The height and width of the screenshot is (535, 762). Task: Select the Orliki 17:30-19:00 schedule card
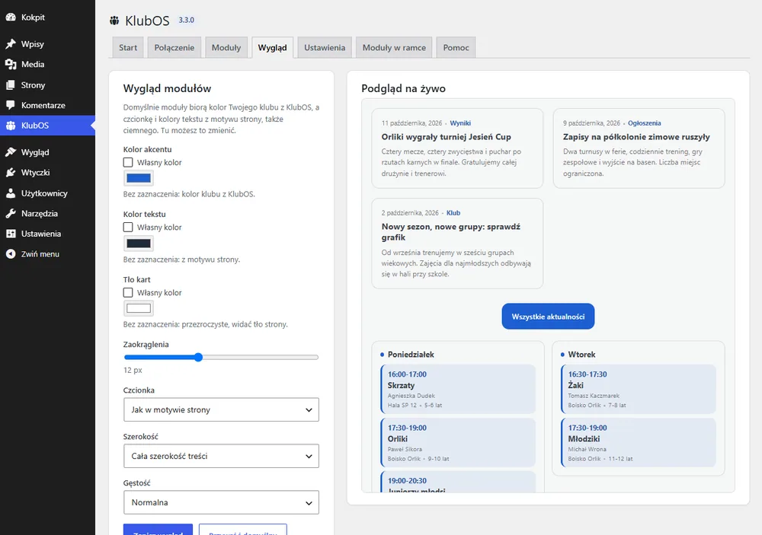pos(458,443)
